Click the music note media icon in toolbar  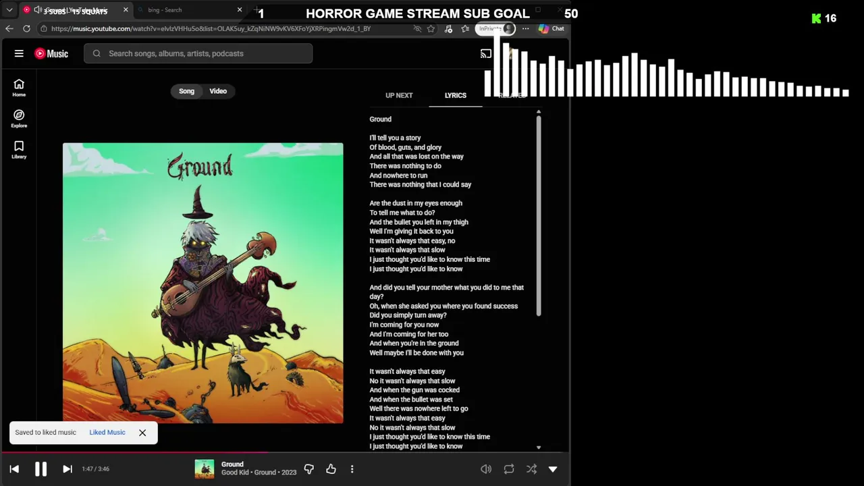[449, 28]
